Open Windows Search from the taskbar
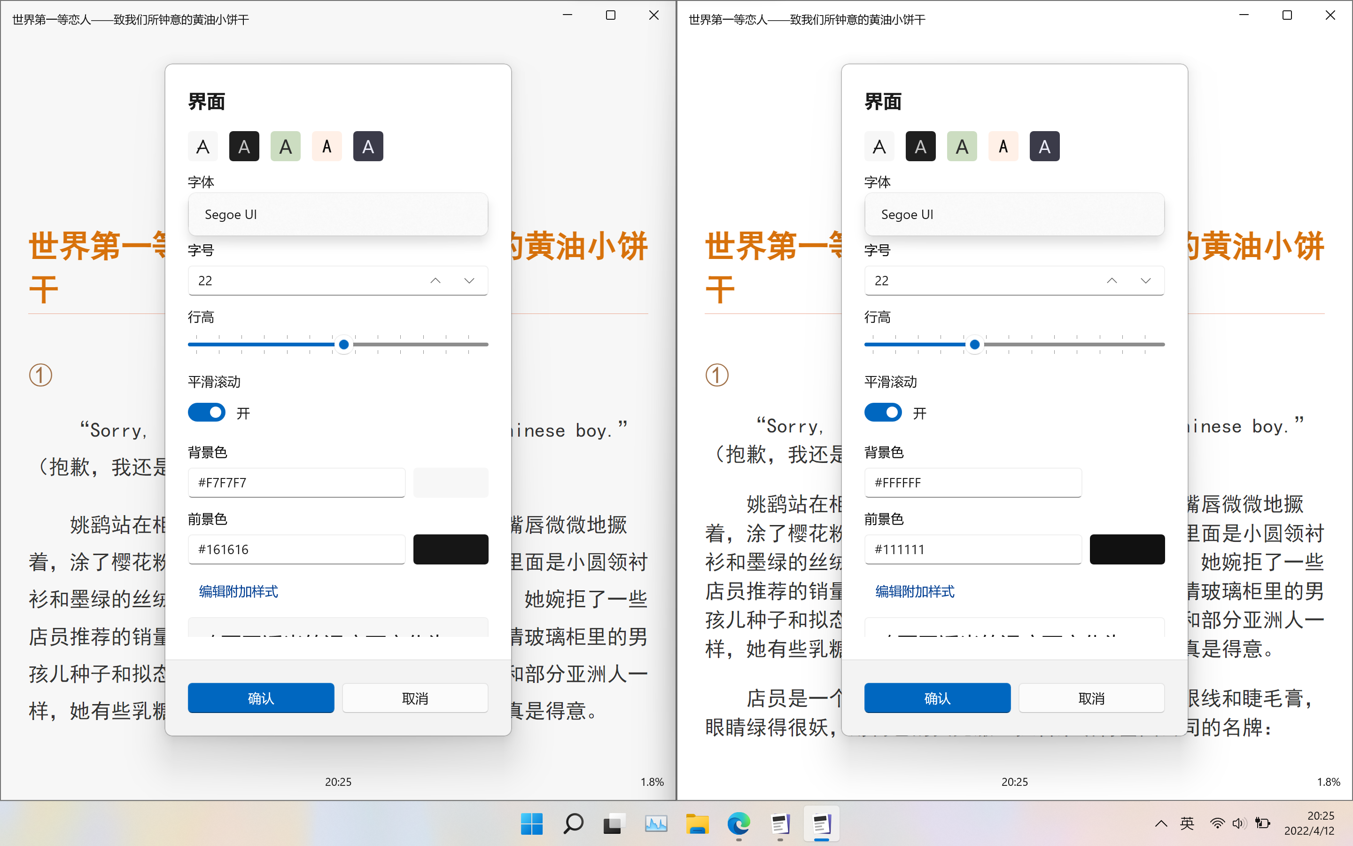Screen dimensions: 1353x846 click(573, 824)
